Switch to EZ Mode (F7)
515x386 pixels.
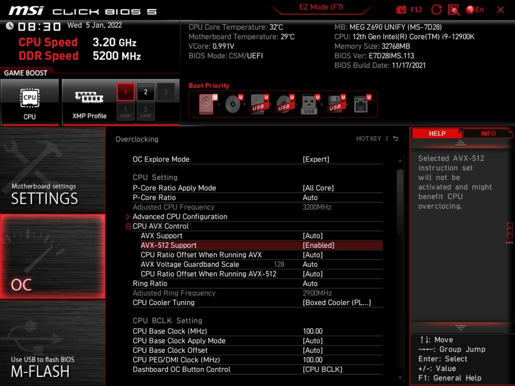[321, 7]
